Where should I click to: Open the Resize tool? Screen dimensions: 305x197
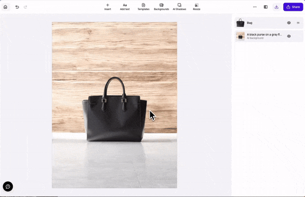click(196, 7)
